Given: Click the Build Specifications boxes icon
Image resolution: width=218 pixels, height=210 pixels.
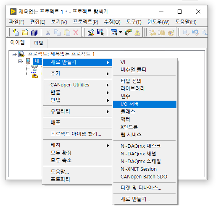Looking at the screenshot, I should pos(152,33).
